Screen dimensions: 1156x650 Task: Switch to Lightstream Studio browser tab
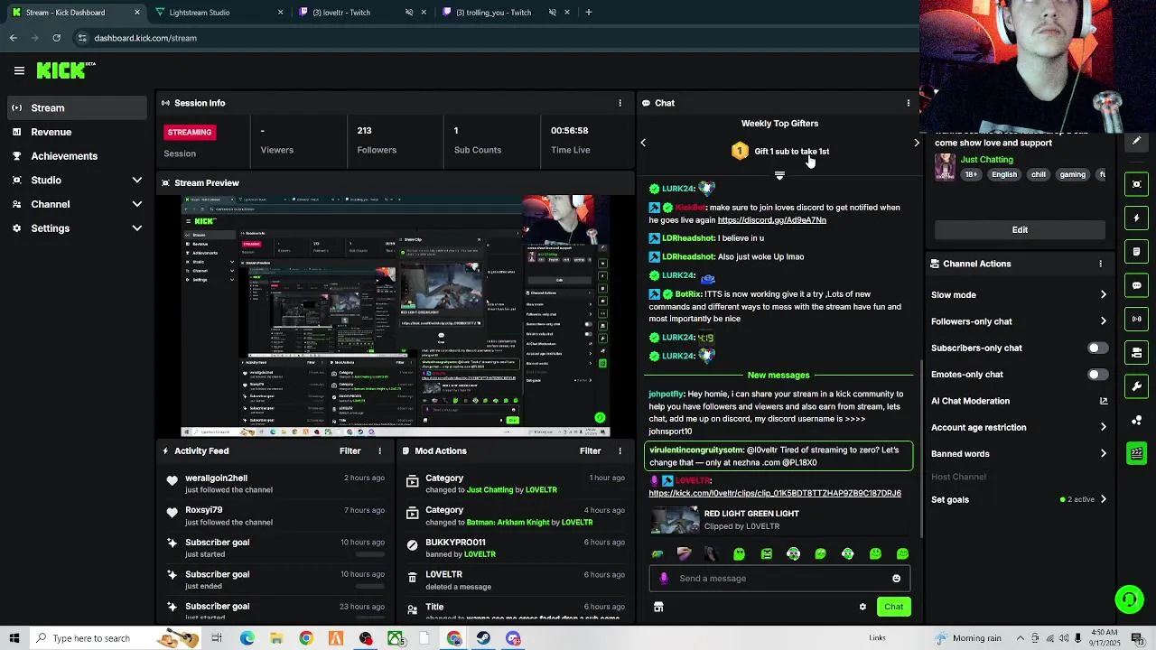click(x=217, y=13)
